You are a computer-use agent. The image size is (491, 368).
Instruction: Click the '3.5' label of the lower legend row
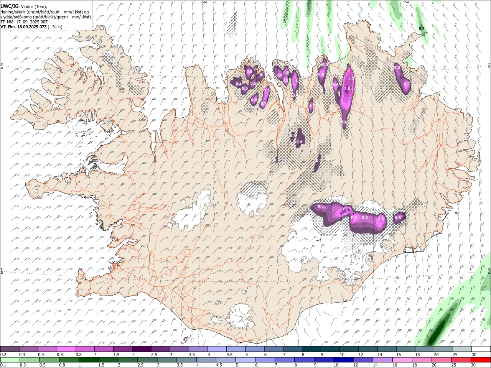click(x=180, y=365)
